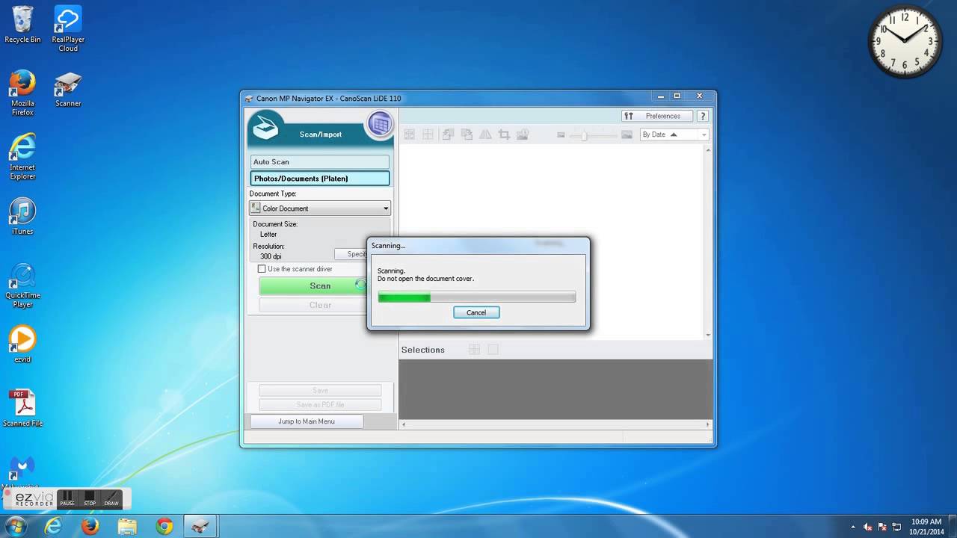The image size is (957, 538).
Task: Open the Scanned File PDF icon
Action: coord(22,408)
